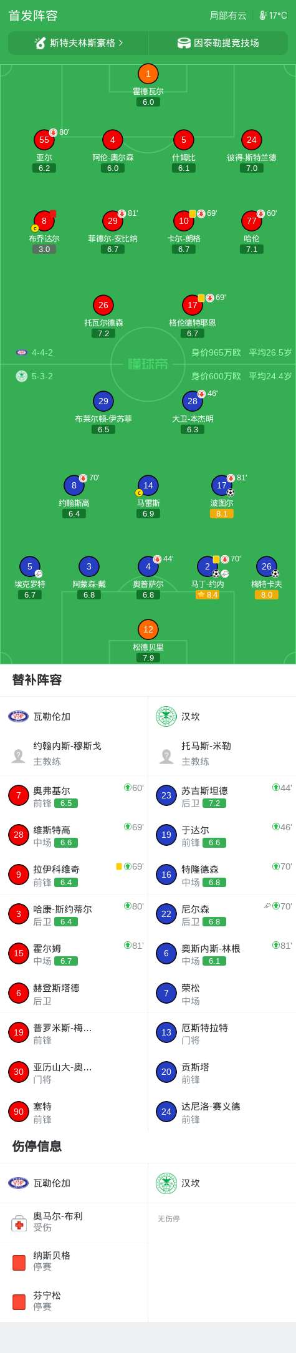The image size is (296, 1353).
Task: Select goalkeeper 12 松德贝里 orange jersey
Action: click(x=148, y=629)
